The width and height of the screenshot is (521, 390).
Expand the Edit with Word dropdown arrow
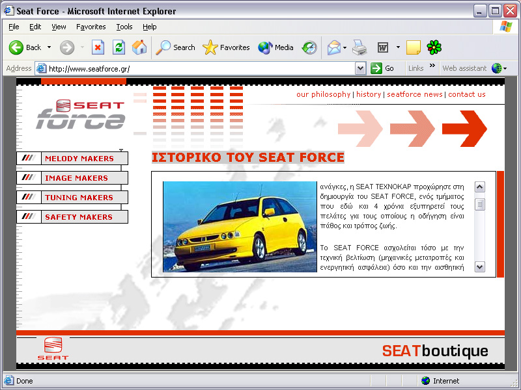pos(398,47)
